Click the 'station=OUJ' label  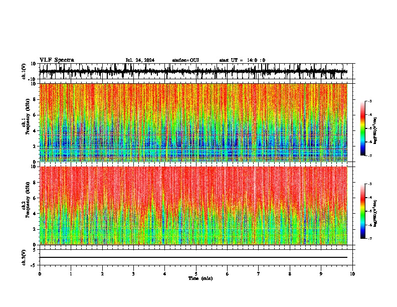[185, 60]
